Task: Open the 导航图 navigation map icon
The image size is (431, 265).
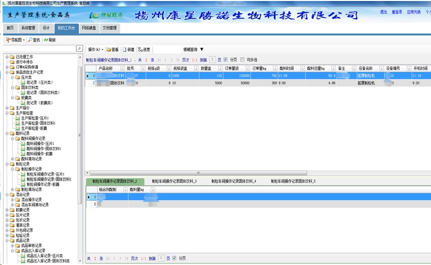Action: [x=8, y=40]
